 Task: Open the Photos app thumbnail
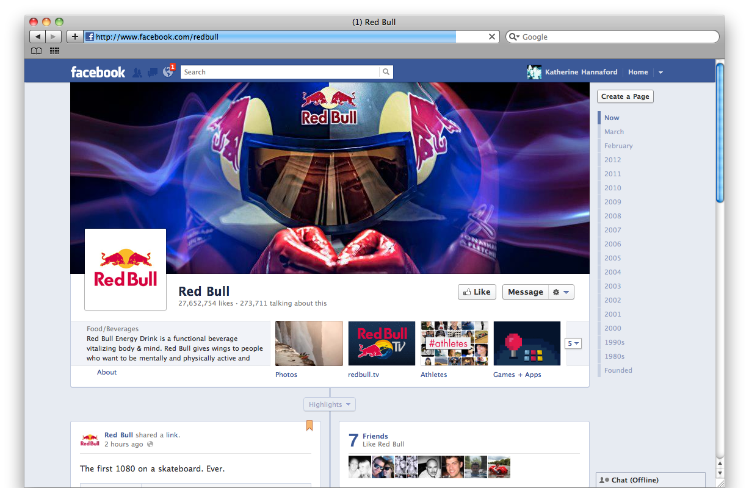(x=309, y=343)
